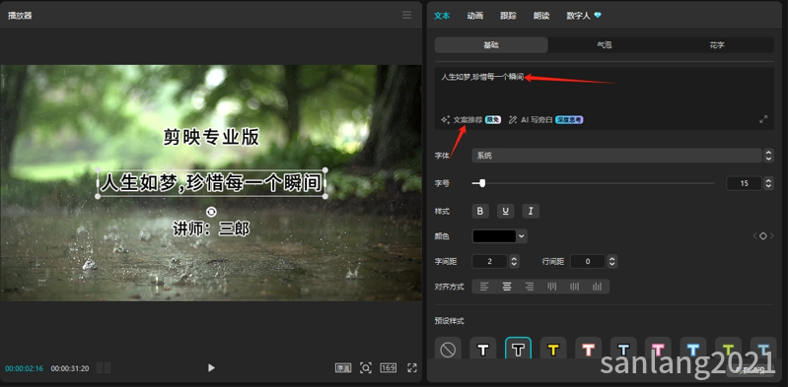Click the 字间距 value field
The height and width of the screenshot is (387, 788).
(x=490, y=261)
